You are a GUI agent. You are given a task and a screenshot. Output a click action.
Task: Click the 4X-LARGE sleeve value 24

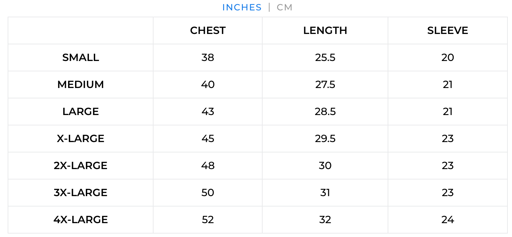pyautogui.click(x=447, y=220)
